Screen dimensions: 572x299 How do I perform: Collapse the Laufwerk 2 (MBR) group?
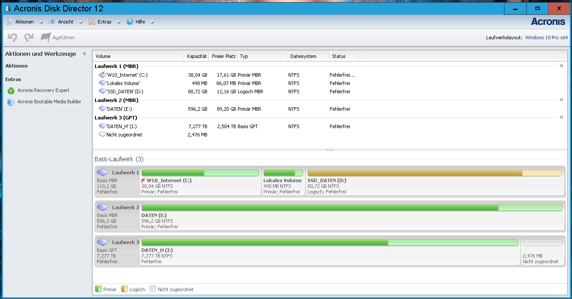[562, 100]
